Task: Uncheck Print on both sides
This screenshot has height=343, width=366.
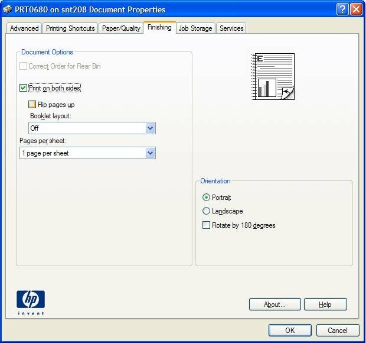Action: (24, 88)
